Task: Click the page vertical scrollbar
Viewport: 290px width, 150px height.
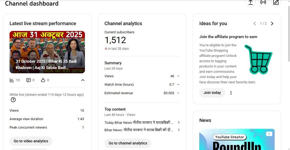Action: pyautogui.click(x=288, y=74)
